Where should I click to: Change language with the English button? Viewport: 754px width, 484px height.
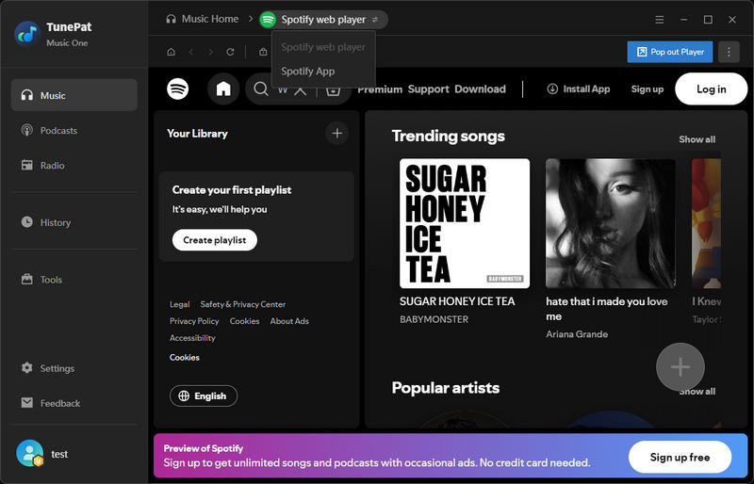204,396
